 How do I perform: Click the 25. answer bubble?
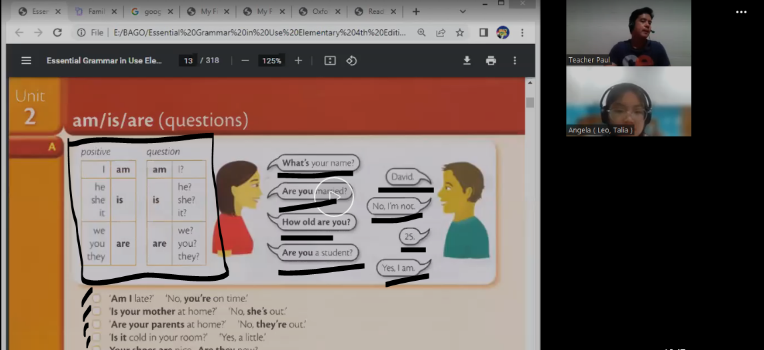(x=414, y=237)
